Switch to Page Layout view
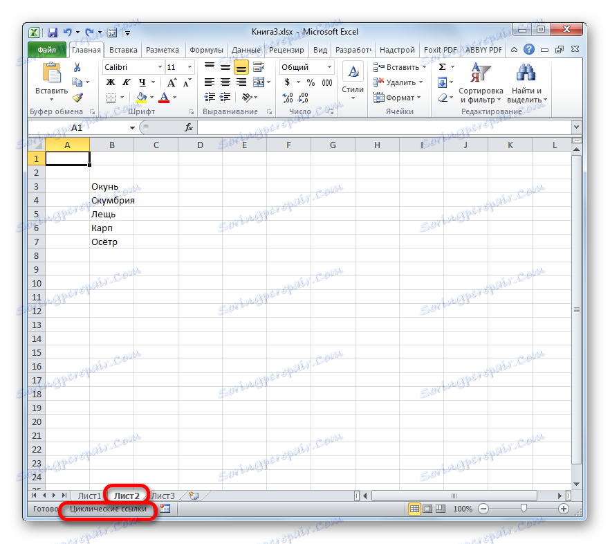Viewport: 610px width, 544px height. pyautogui.click(x=427, y=509)
